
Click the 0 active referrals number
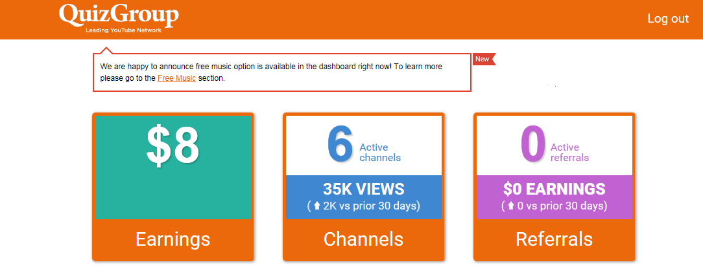pyautogui.click(x=534, y=144)
